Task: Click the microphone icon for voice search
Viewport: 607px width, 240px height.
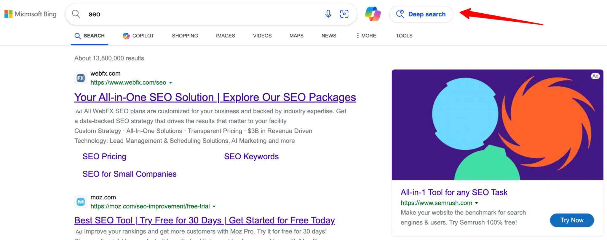Action: coord(328,14)
